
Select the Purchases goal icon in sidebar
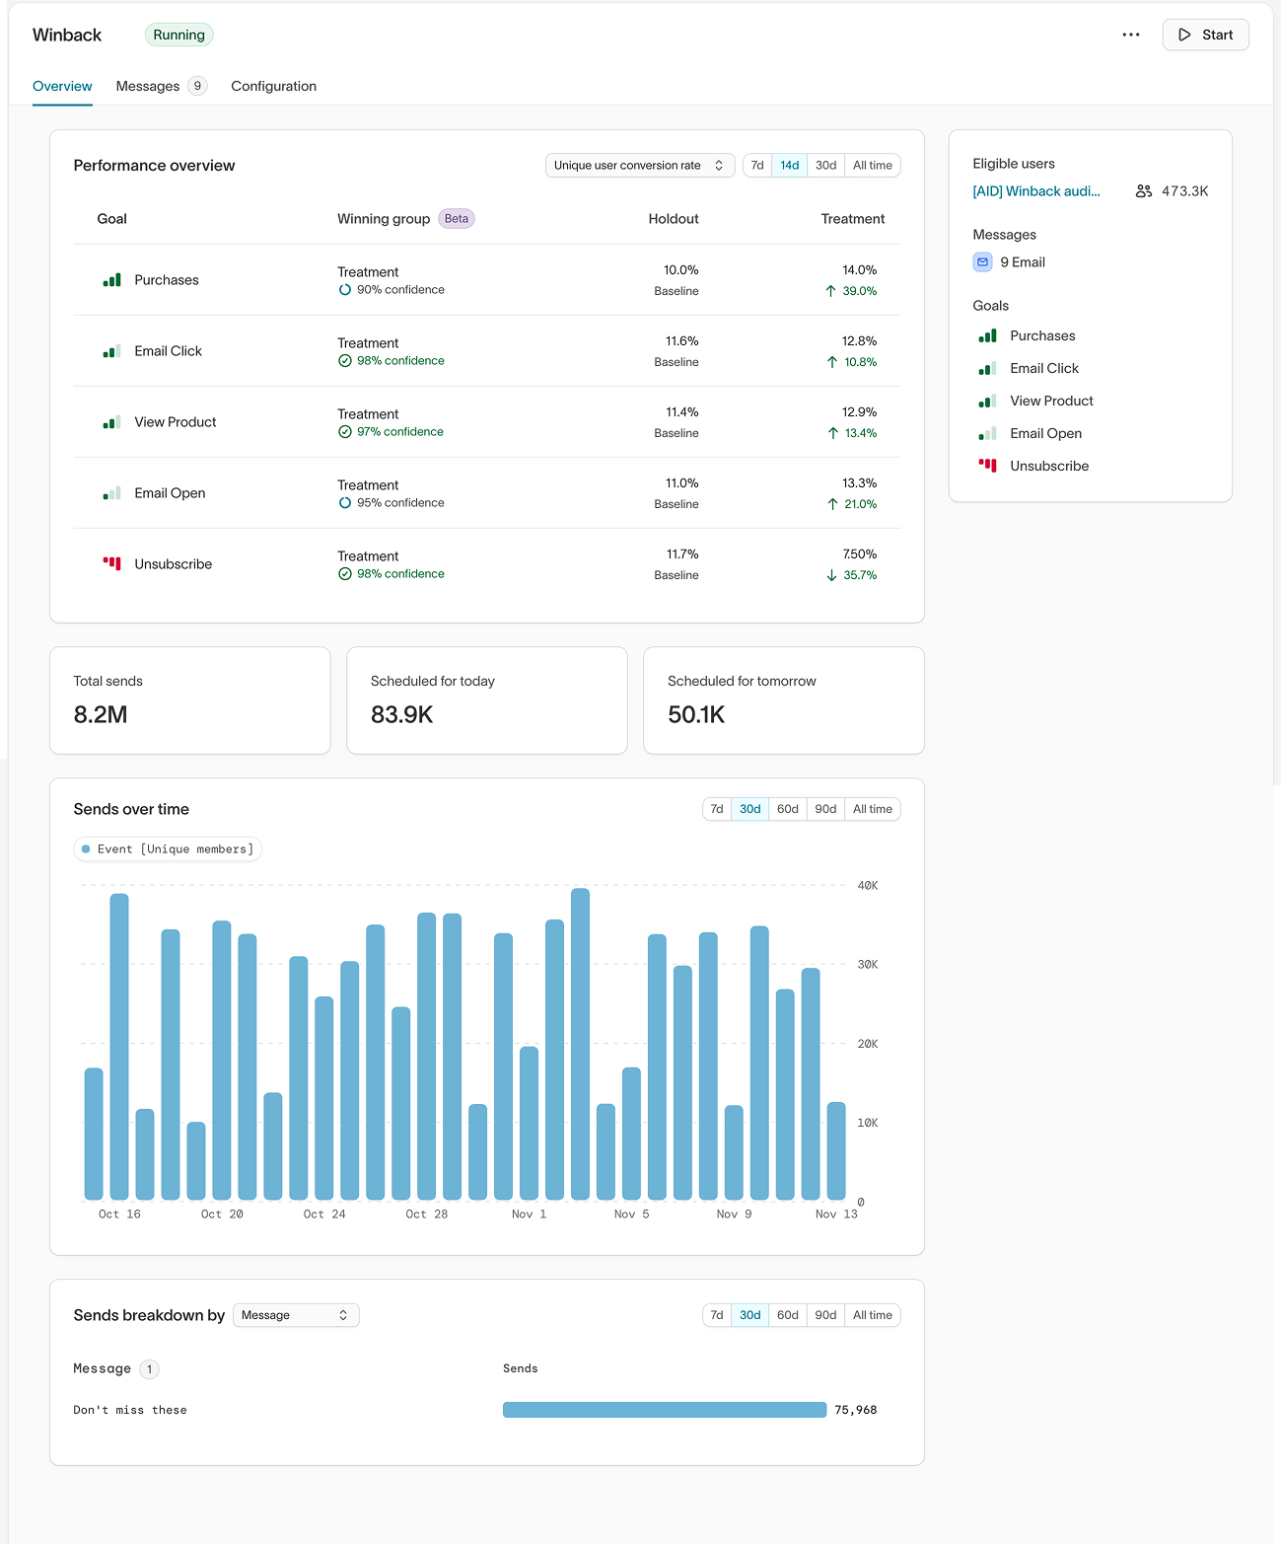coord(987,335)
